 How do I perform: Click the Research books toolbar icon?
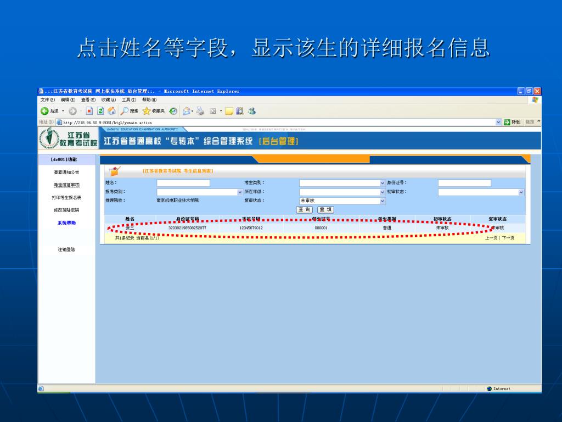click(240, 111)
